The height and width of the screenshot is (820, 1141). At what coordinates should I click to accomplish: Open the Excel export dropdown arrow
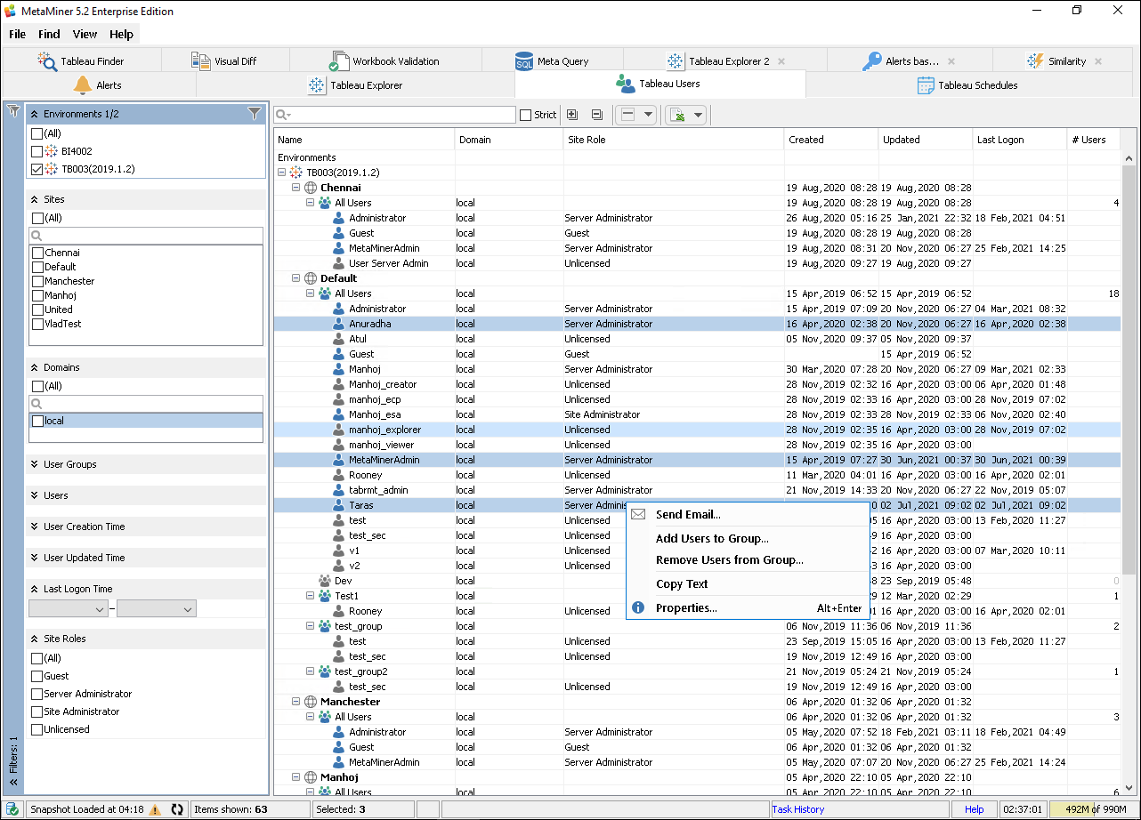[x=698, y=115]
